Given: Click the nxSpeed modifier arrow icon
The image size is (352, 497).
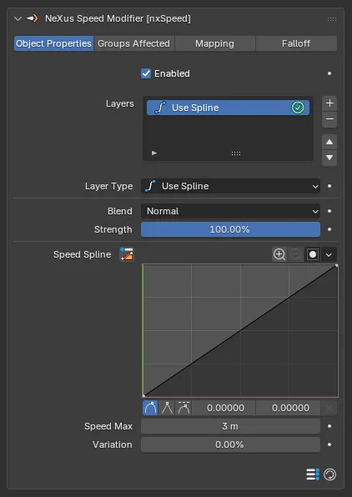Looking at the screenshot, I should click(32, 18).
